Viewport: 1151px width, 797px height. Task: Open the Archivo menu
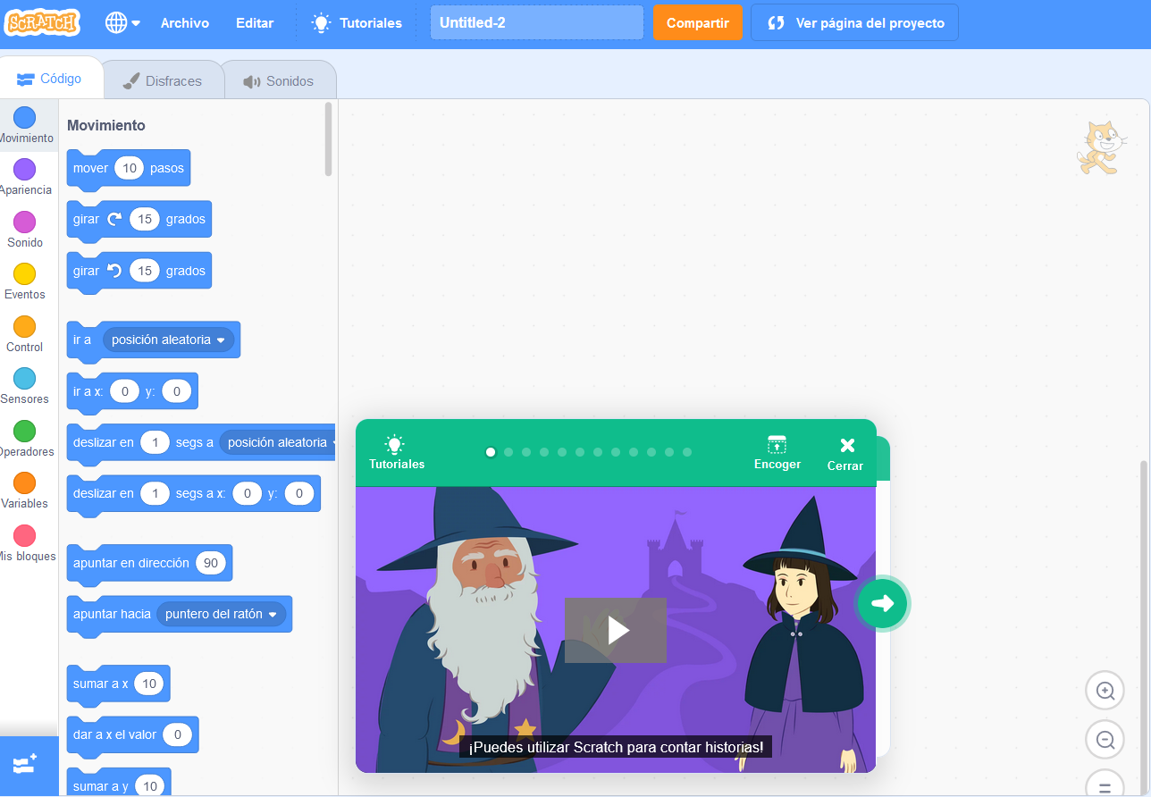pyautogui.click(x=184, y=22)
